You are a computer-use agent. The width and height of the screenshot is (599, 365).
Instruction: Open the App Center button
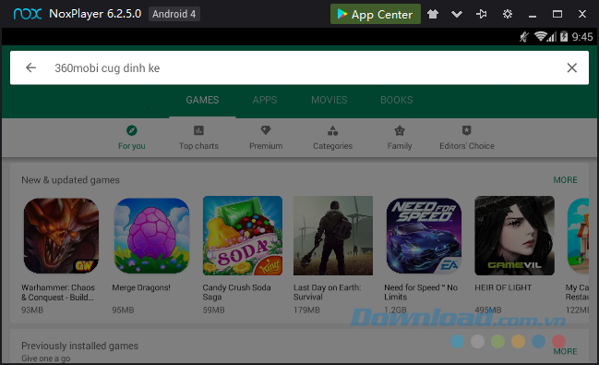click(375, 14)
